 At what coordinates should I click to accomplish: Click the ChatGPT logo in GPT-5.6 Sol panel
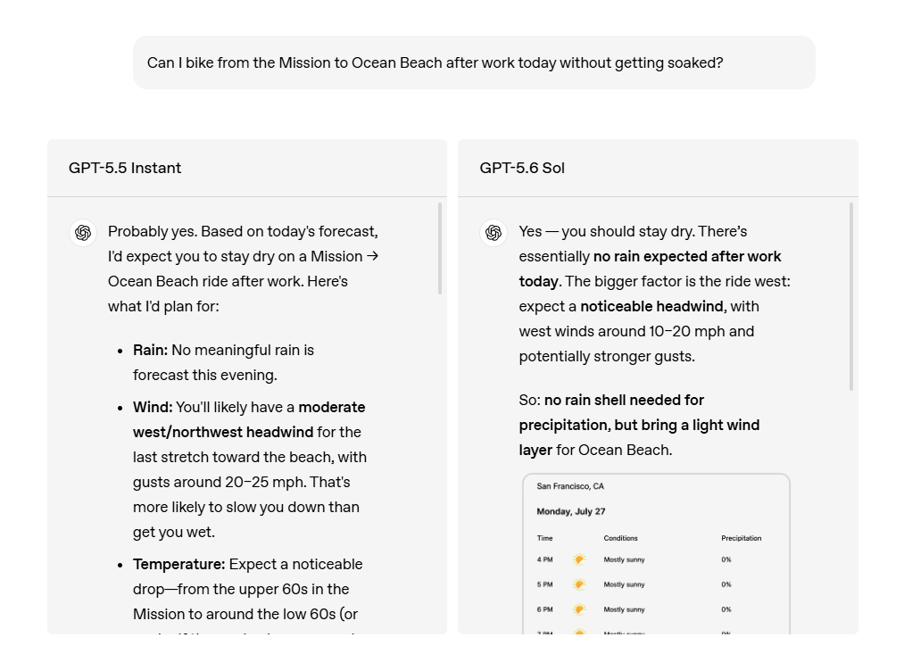[493, 233]
